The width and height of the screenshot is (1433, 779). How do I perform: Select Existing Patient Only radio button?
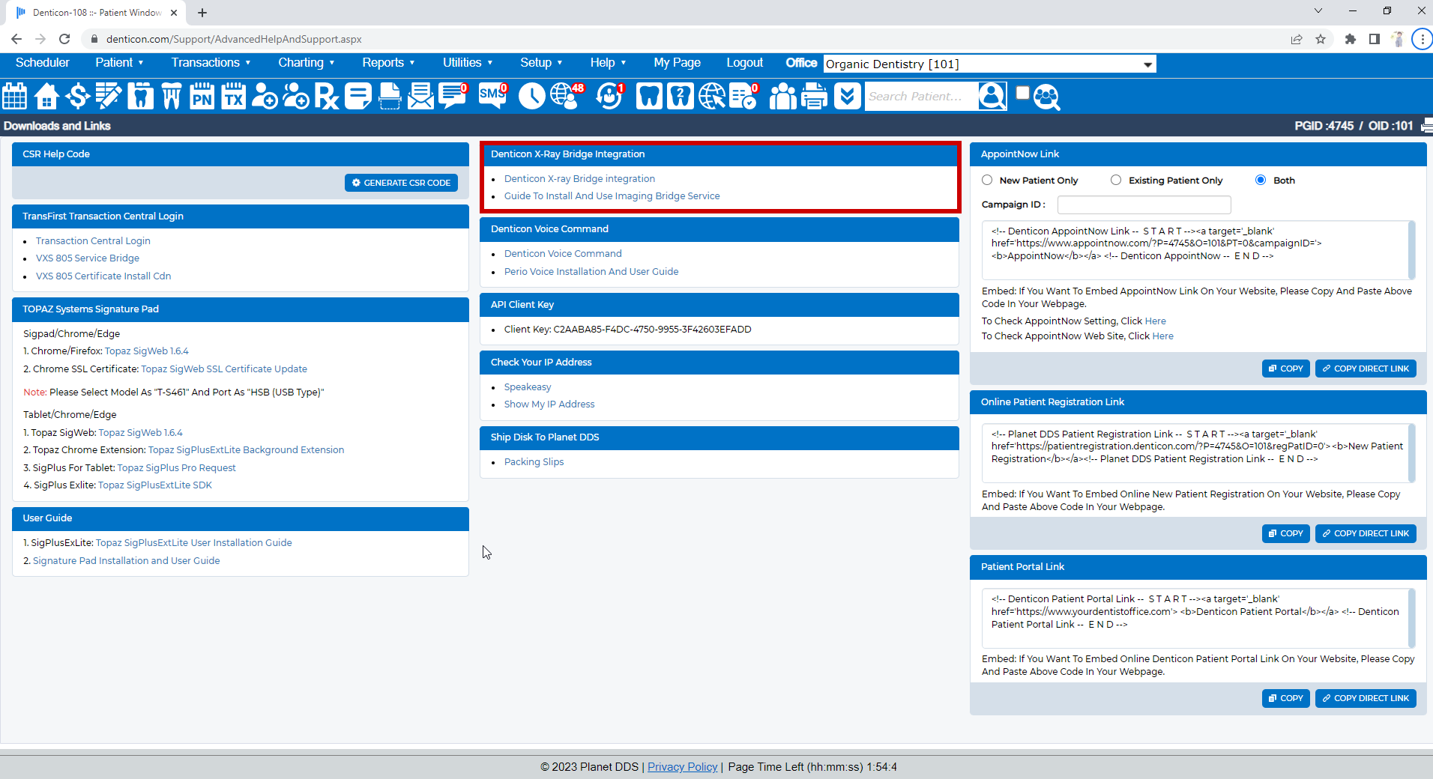click(1116, 180)
